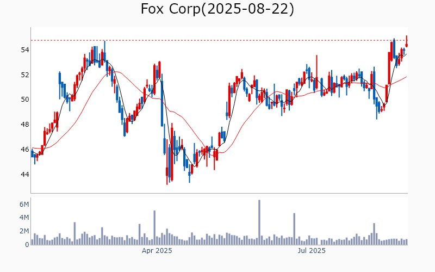435x272 pixels.
Task: Click the Fox Corp chart title
Action: click(217, 9)
